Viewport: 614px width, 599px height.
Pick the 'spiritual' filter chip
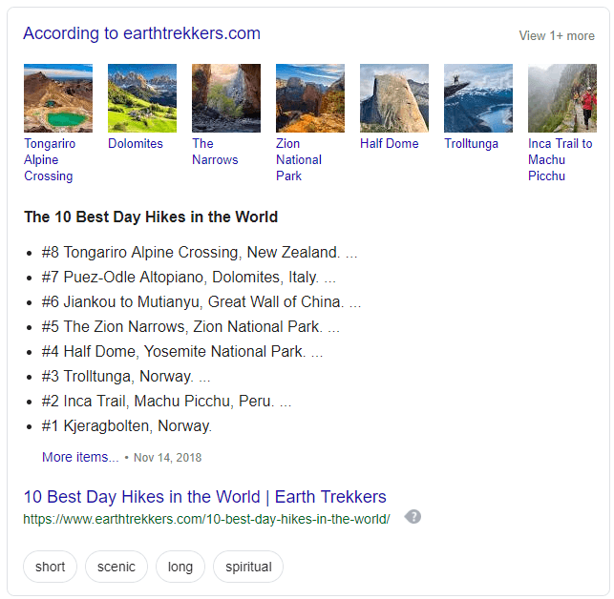pyautogui.click(x=248, y=567)
